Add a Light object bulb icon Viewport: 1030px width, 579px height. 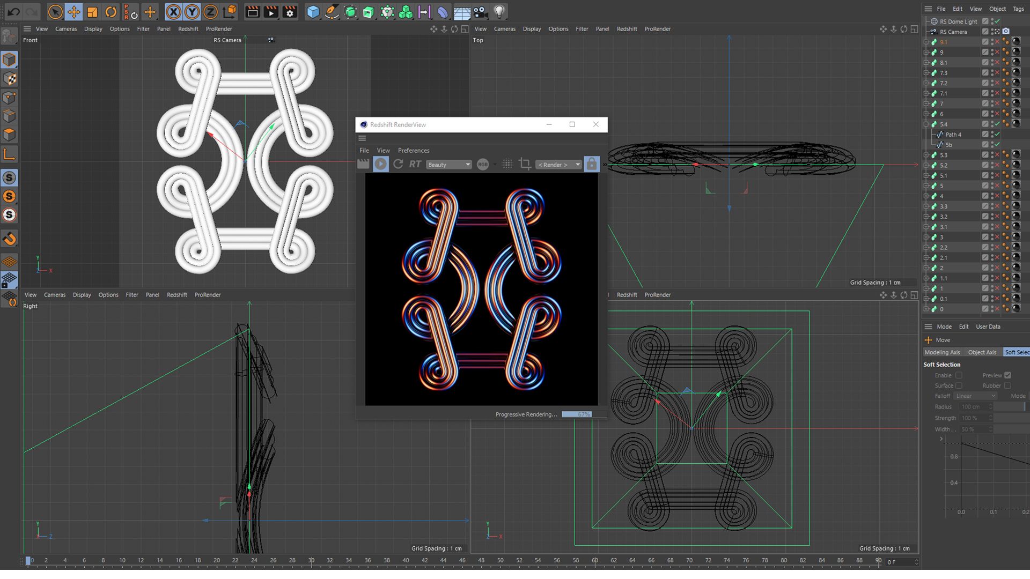coord(499,11)
